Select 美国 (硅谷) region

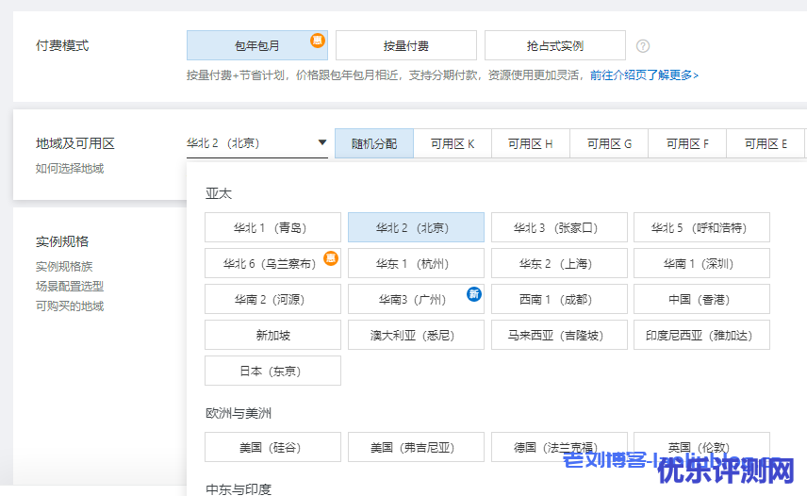pyautogui.click(x=272, y=447)
